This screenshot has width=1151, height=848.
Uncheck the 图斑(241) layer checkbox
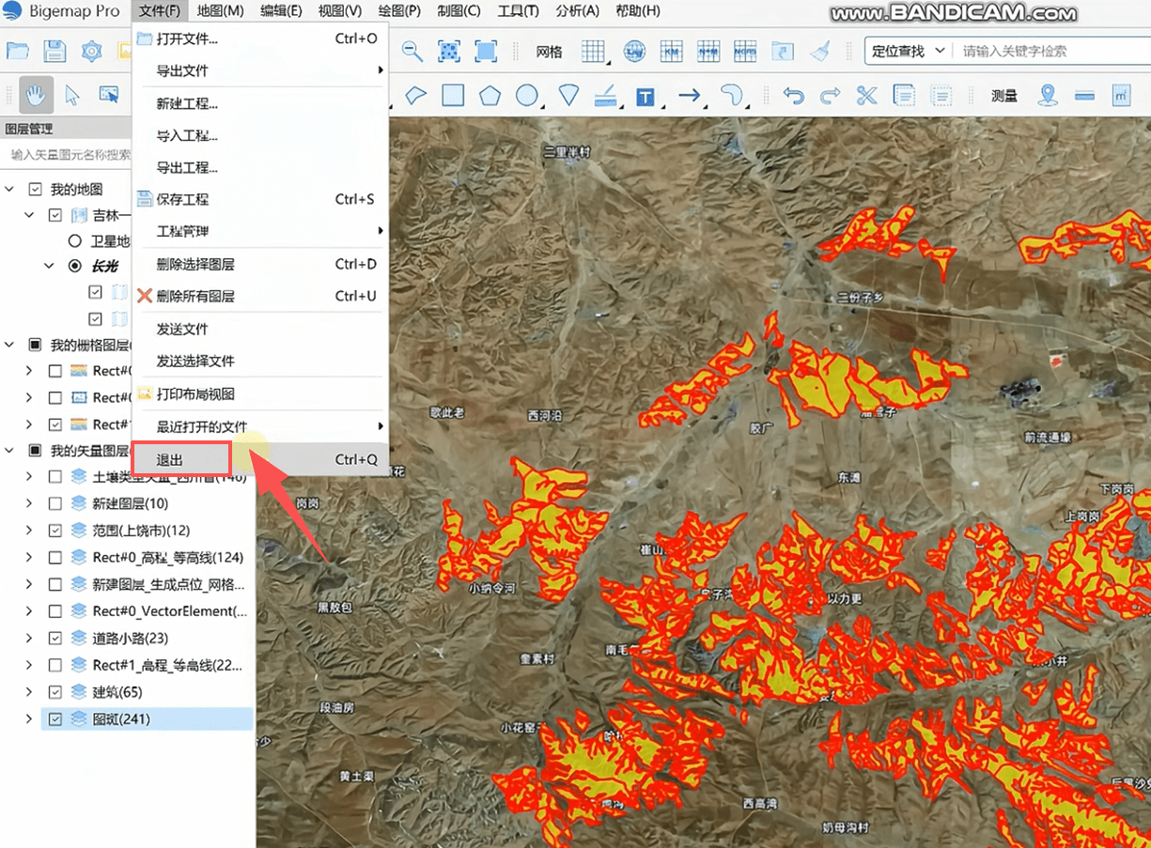55,719
